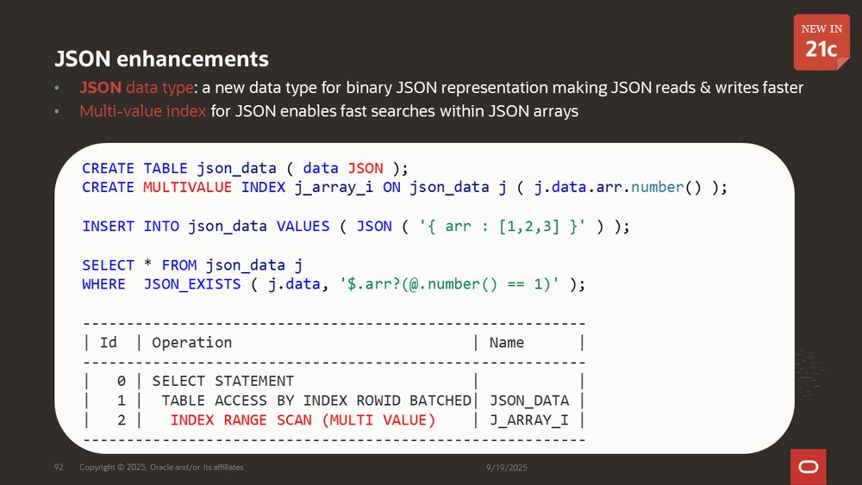Click the '$.arr?(@.number() == 1)' path expression
The height and width of the screenshot is (485, 862).
[450, 284]
